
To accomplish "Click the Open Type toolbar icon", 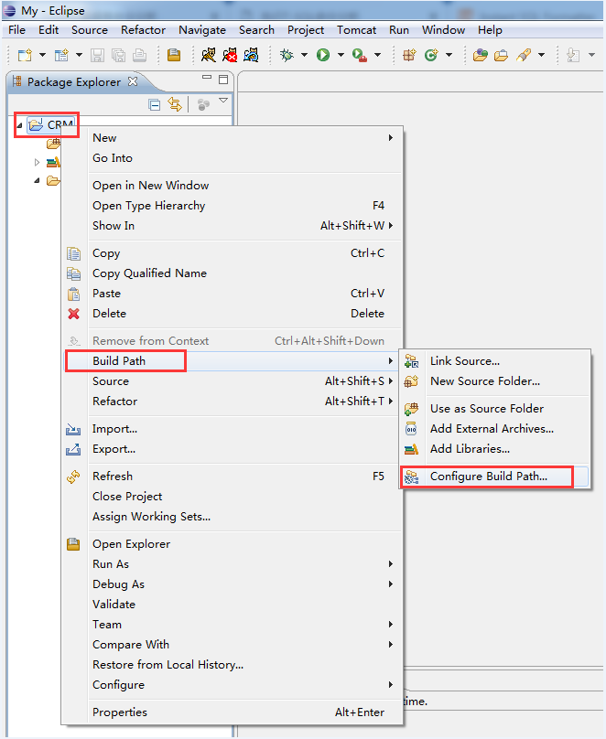I will (480, 55).
